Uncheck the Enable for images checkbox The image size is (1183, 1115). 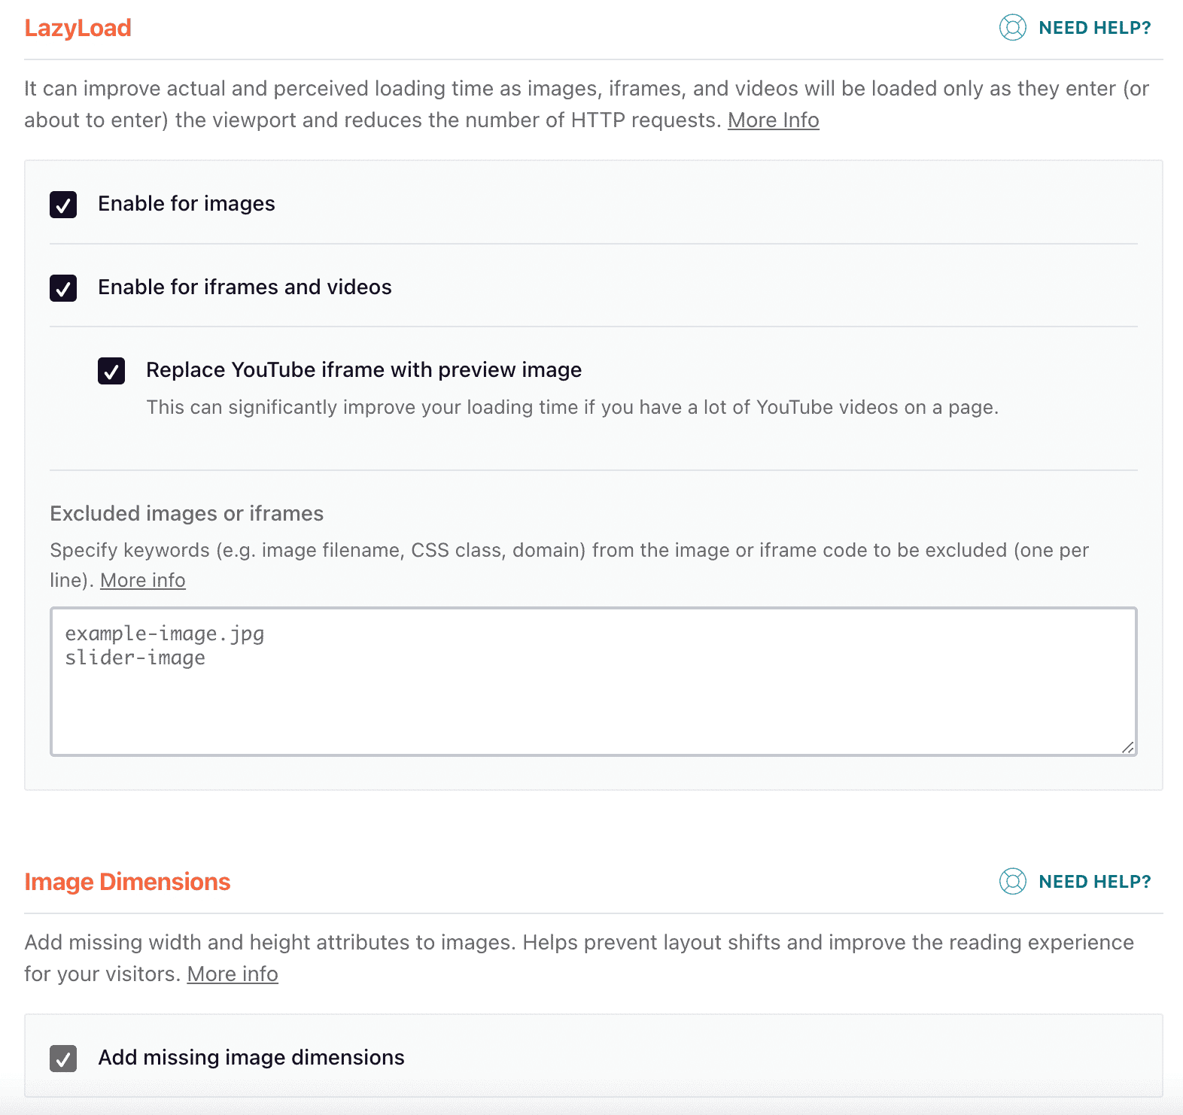pos(63,205)
